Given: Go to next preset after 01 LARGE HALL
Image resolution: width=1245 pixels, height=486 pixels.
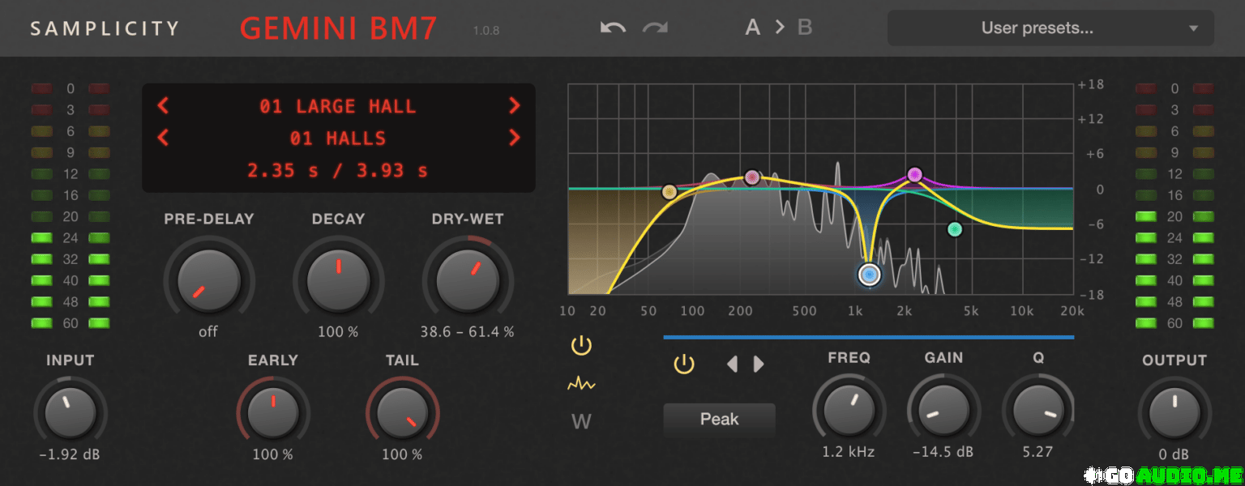Looking at the screenshot, I should (x=514, y=105).
